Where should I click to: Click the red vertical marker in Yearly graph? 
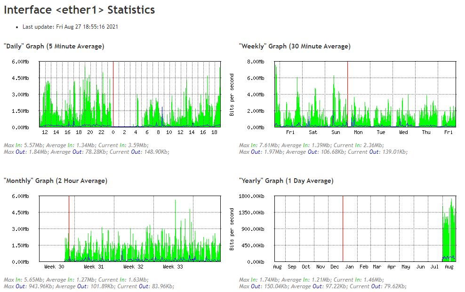343,226
